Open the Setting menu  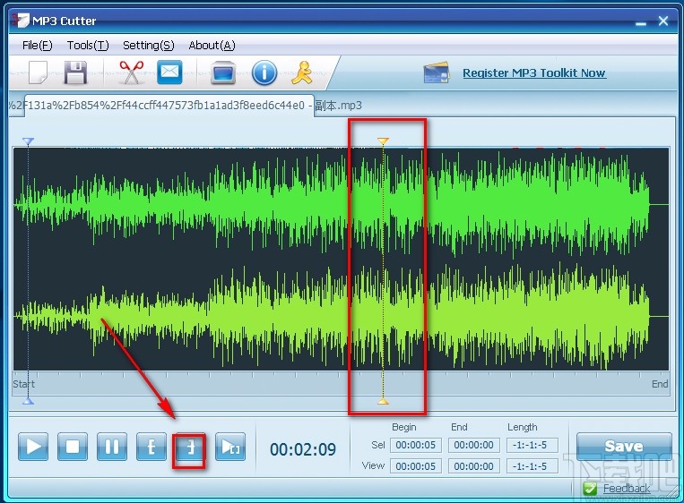[148, 46]
